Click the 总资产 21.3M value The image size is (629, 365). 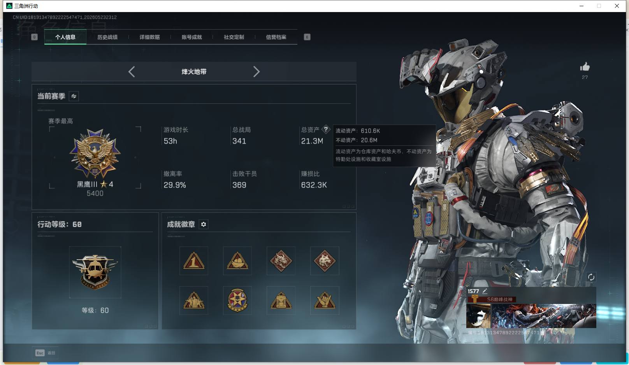coord(312,141)
